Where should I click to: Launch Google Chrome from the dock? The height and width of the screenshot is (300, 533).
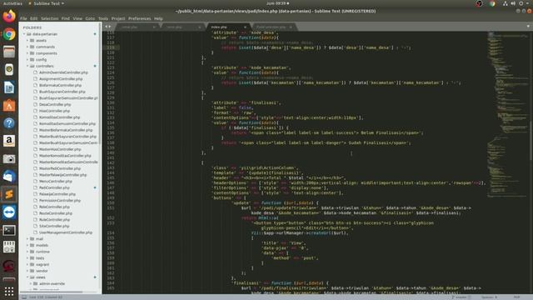[9, 34]
